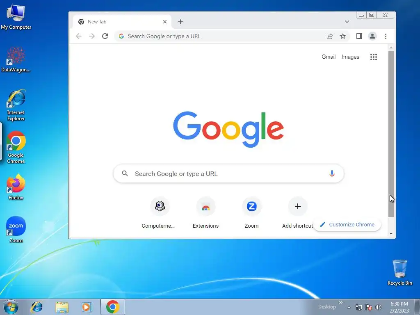Click the page scroll down arrow
The image size is (420, 315).
pos(391,234)
